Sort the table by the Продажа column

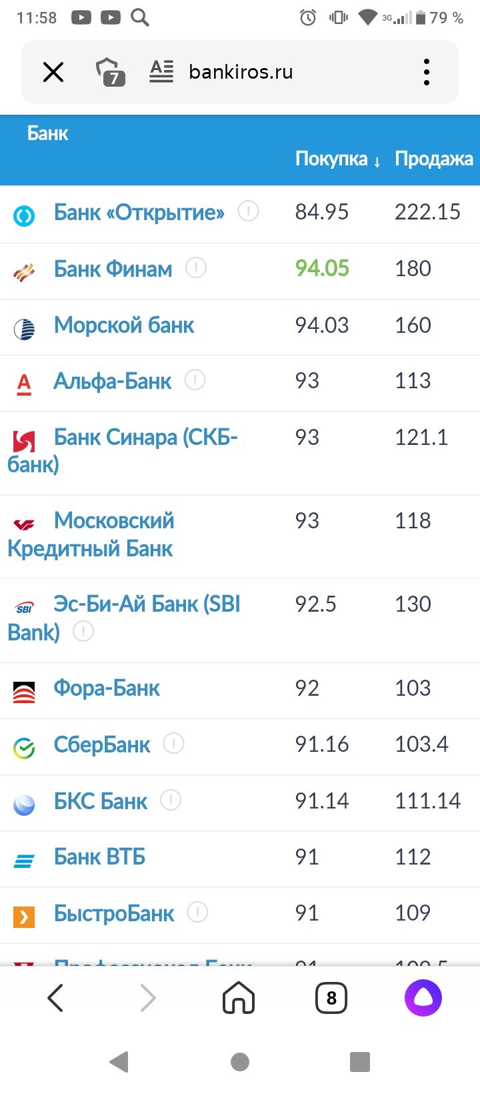click(x=434, y=159)
